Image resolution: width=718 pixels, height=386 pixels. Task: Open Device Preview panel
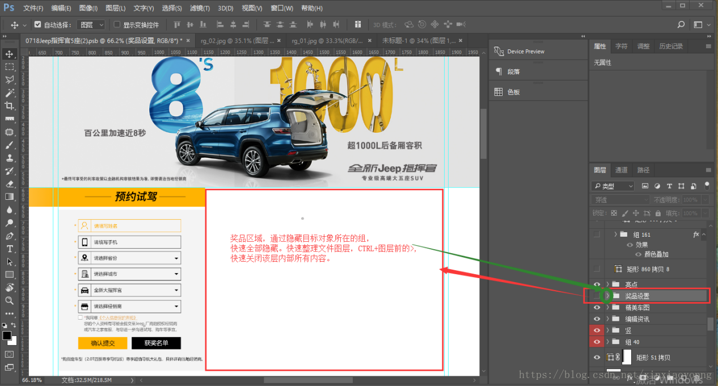point(519,52)
